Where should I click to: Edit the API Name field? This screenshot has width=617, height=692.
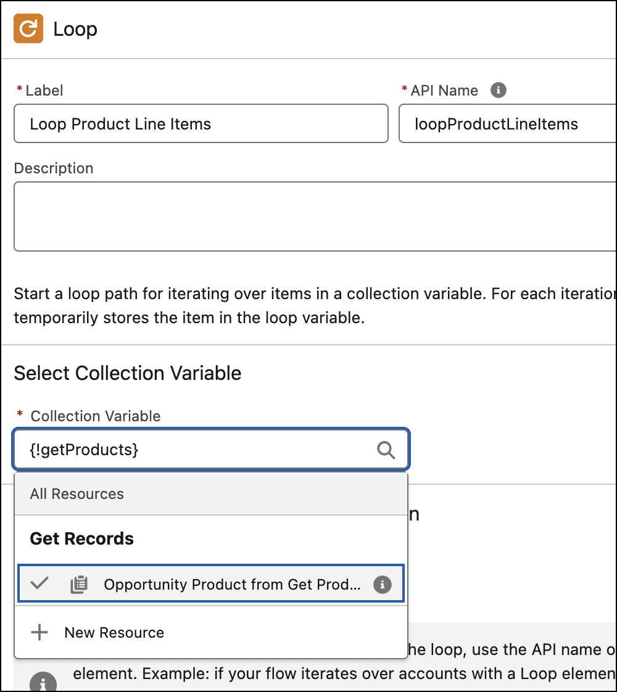click(508, 123)
